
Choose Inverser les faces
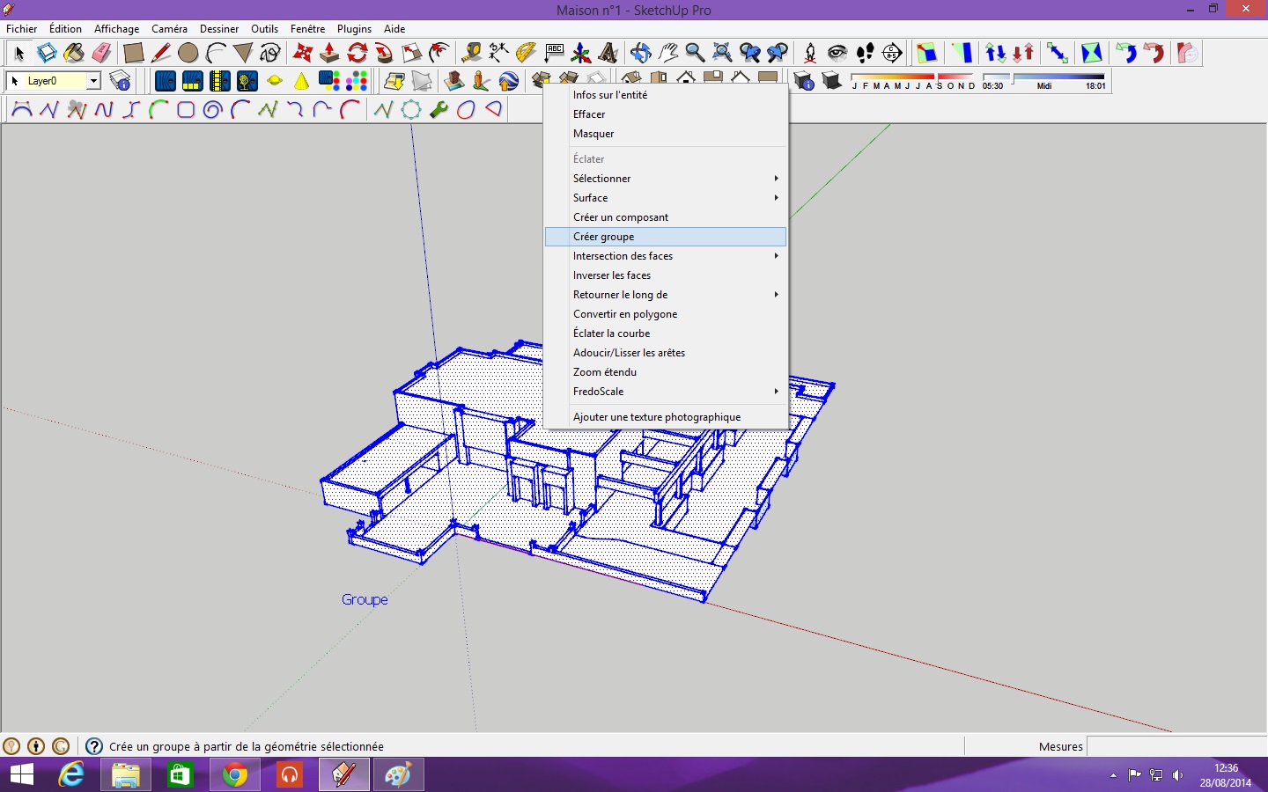(x=666, y=275)
